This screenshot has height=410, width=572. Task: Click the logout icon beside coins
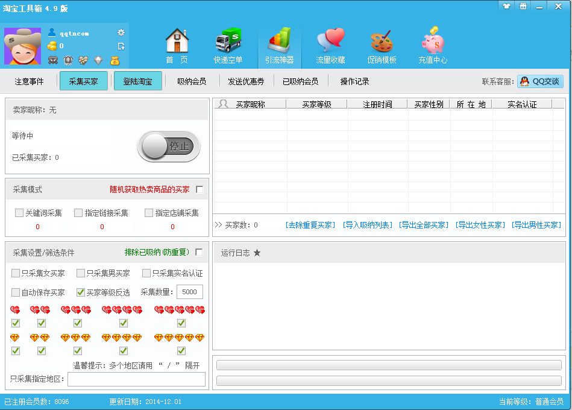[x=121, y=46]
